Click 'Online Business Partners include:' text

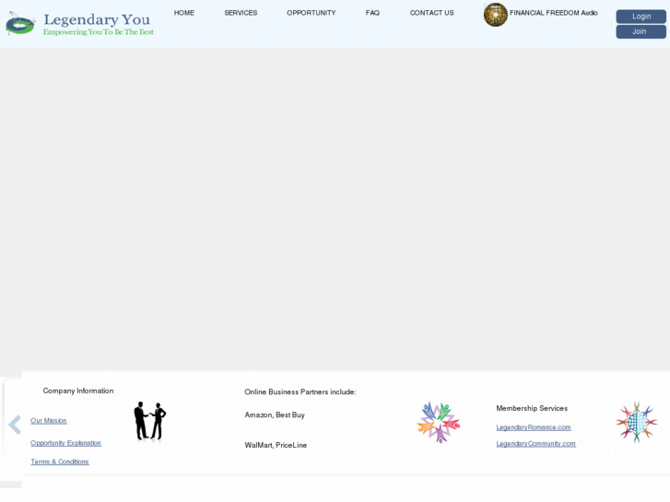[x=300, y=391]
